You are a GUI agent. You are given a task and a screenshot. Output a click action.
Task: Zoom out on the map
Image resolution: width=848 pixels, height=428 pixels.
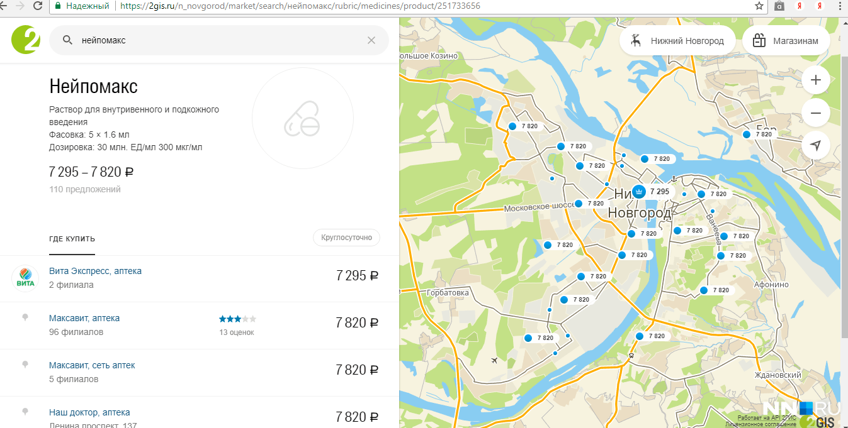pos(816,113)
